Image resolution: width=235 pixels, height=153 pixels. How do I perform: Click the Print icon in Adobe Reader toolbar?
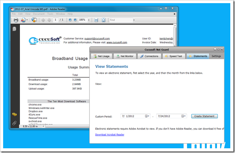[x=16, y=20]
